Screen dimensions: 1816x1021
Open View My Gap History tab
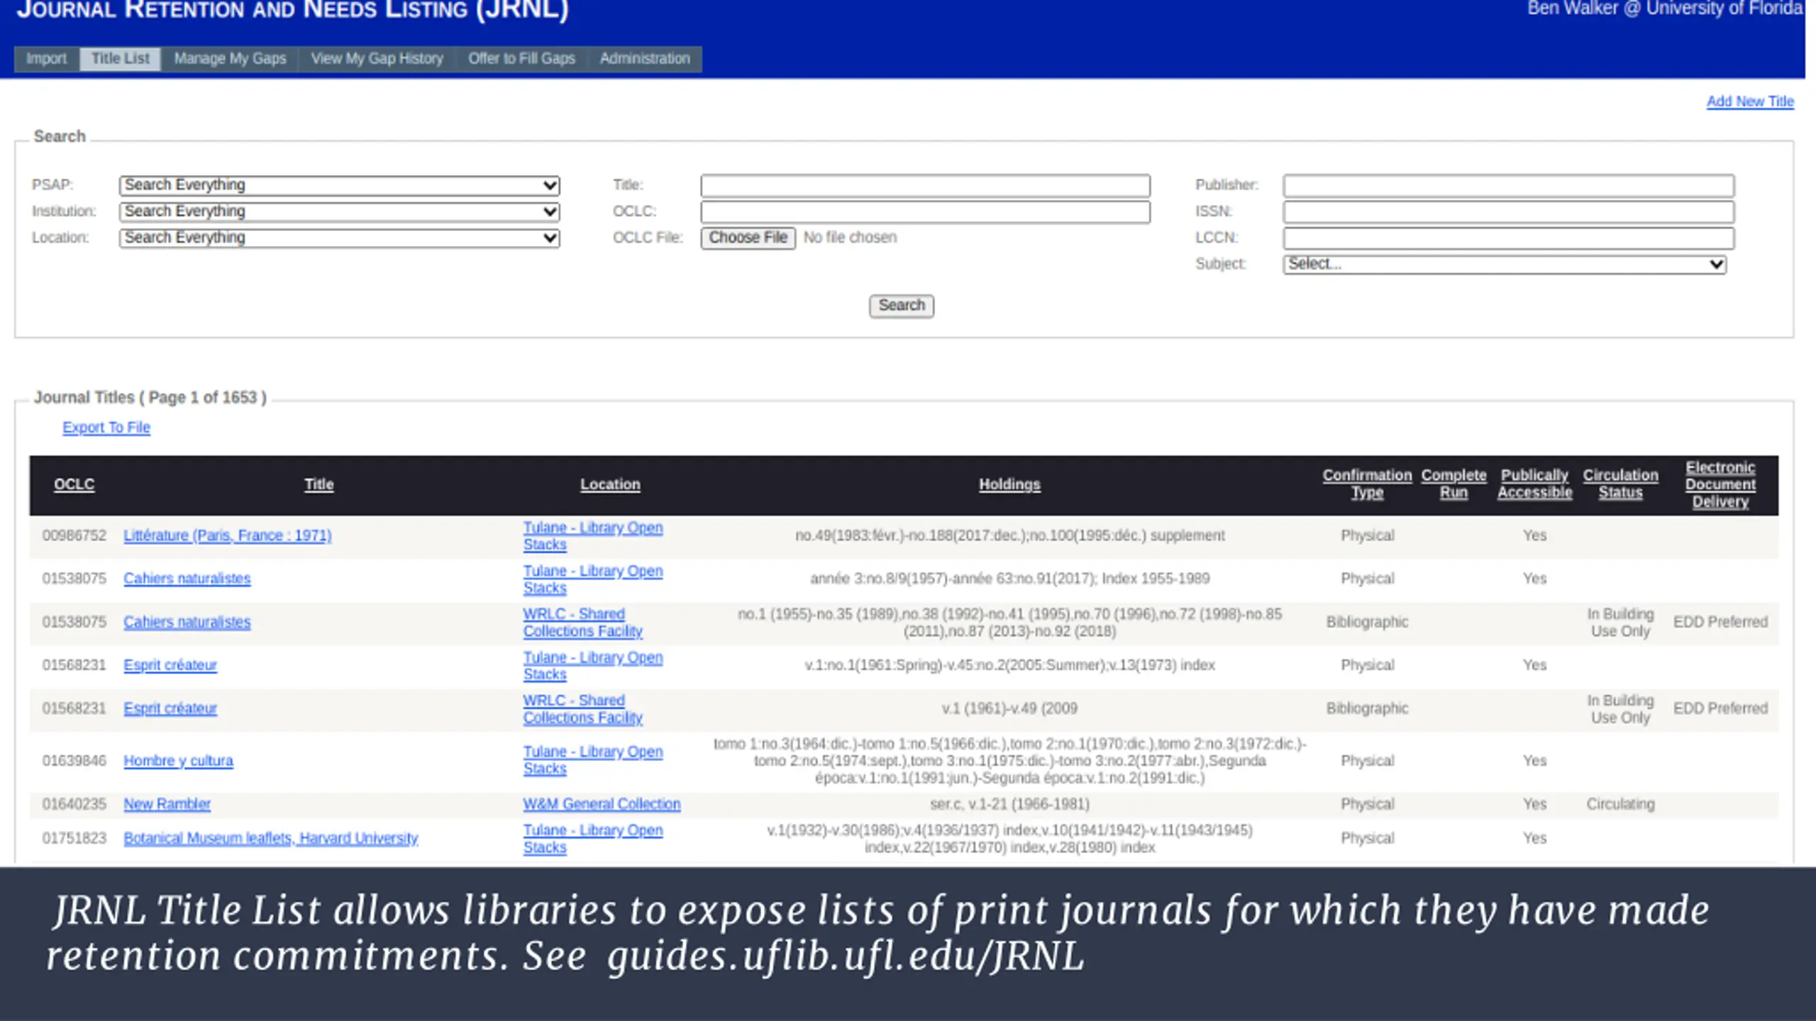[377, 59]
